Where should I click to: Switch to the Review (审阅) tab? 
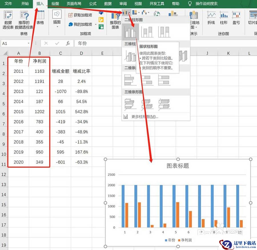pos(123,4)
